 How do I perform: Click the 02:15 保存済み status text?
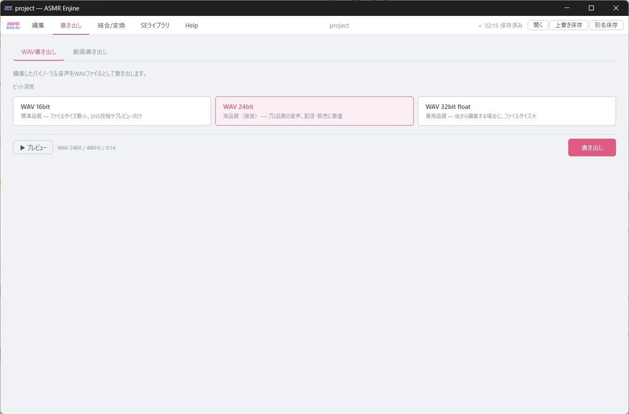pos(500,25)
